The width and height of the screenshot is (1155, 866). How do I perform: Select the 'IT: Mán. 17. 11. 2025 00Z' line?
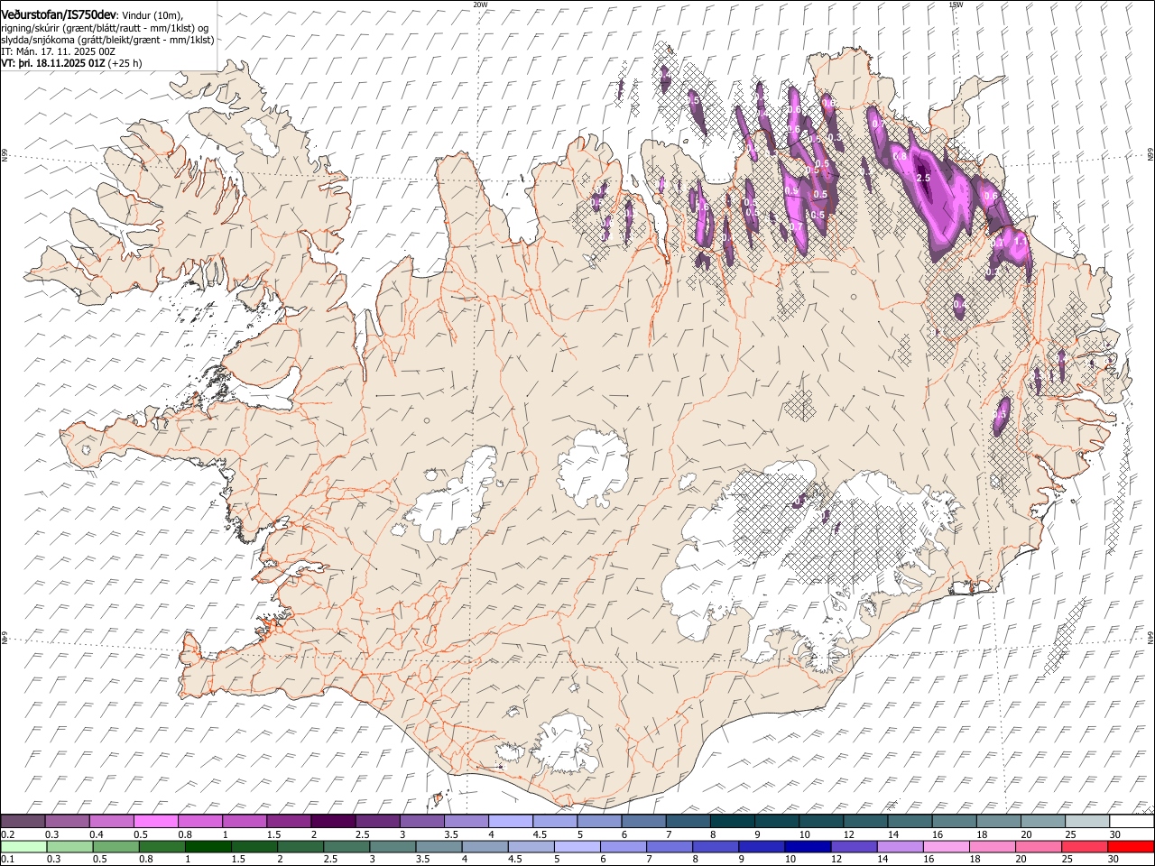(x=58, y=51)
